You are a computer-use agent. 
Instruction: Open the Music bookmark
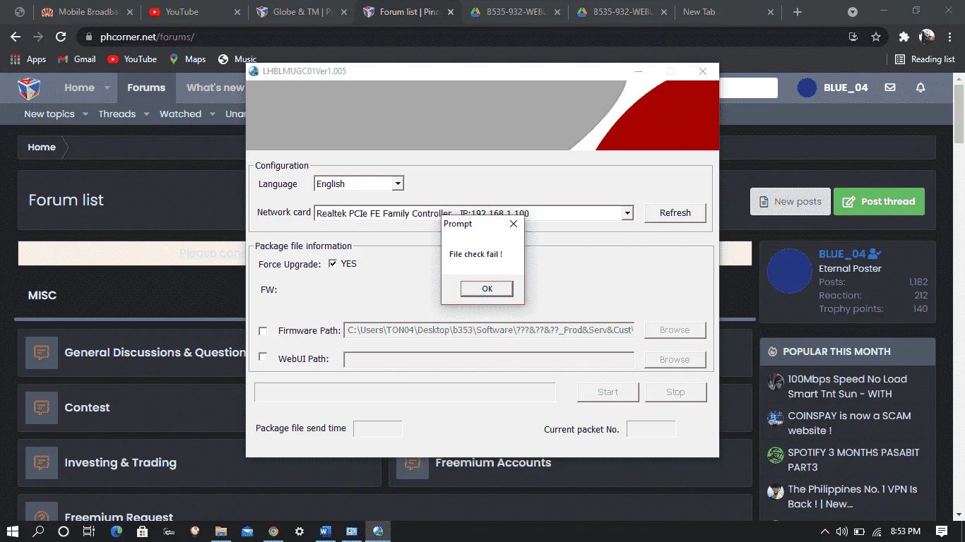point(238,59)
